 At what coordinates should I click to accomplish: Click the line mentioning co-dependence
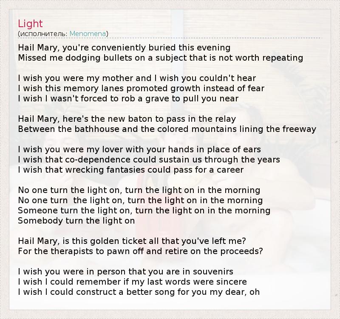tap(149, 159)
